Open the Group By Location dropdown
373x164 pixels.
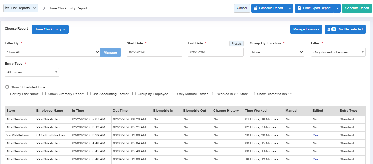[x=277, y=52]
